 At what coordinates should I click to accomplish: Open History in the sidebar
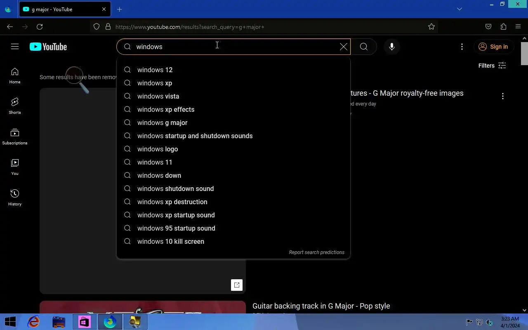point(15,198)
